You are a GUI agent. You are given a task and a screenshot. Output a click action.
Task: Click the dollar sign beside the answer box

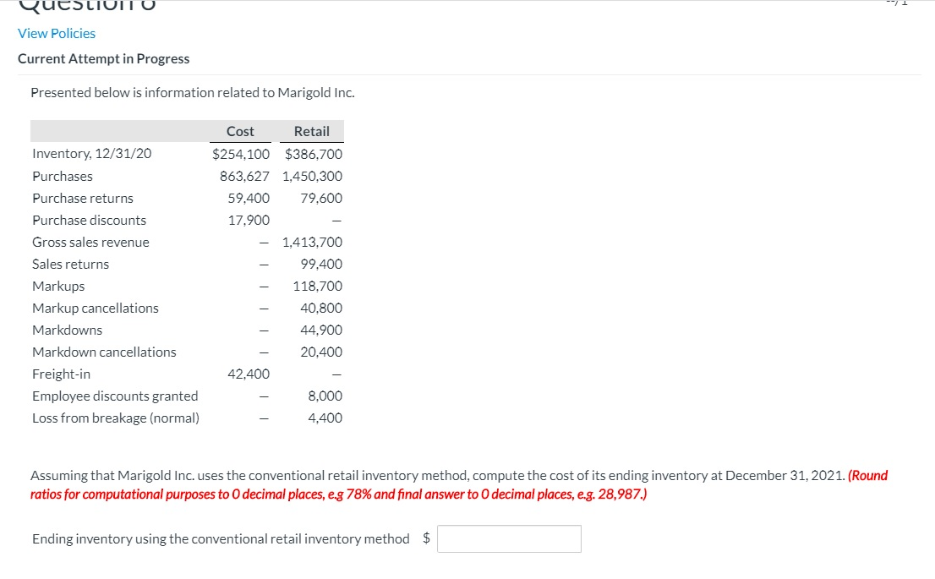point(427,538)
